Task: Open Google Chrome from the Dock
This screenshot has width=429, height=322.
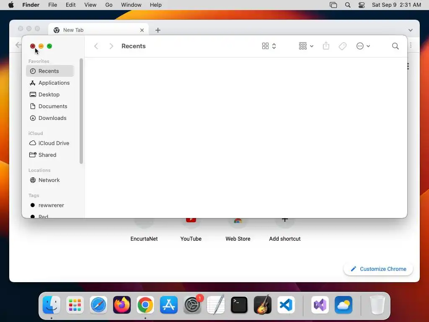Action: (145, 305)
